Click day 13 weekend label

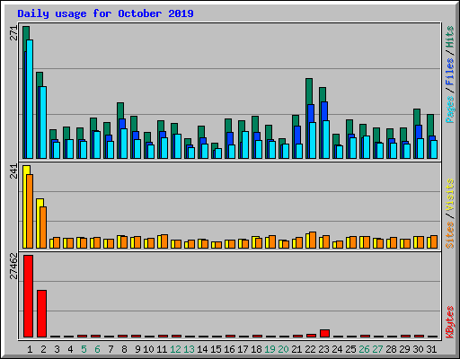[x=189, y=349]
